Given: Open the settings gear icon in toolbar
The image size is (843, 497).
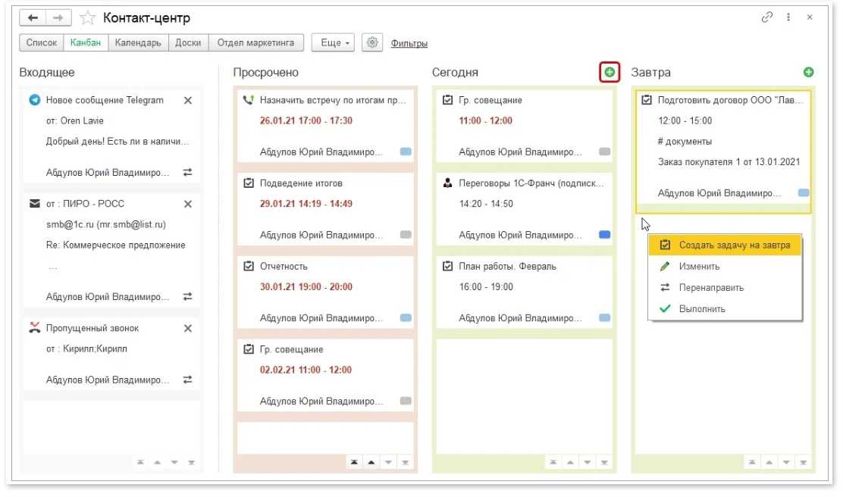Looking at the screenshot, I should [x=371, y=43].
